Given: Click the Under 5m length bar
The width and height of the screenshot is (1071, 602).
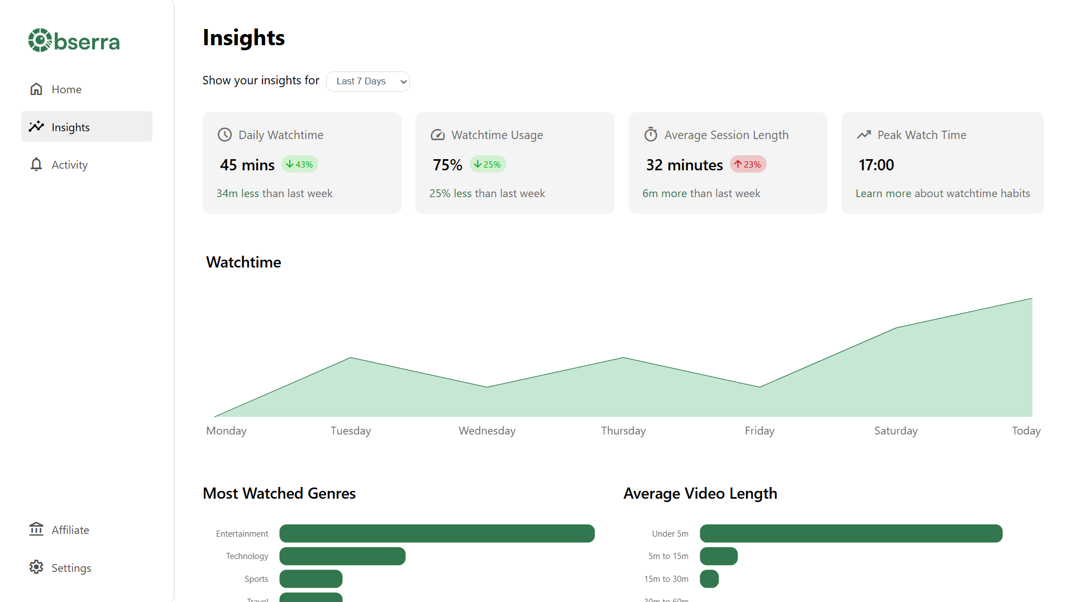Looking at the screenshot, I should (x=851, y=533).
